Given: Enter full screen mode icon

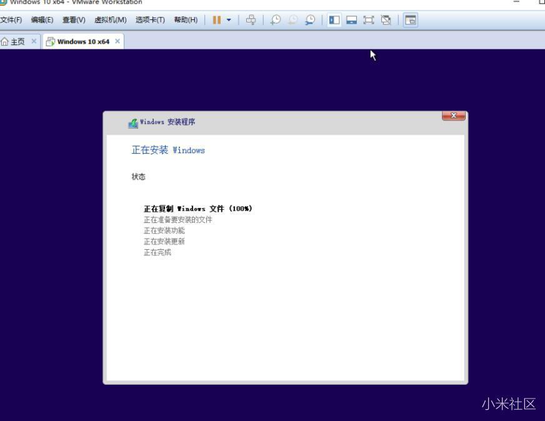Looking at the screenshot, I should (x=368, y=20).
